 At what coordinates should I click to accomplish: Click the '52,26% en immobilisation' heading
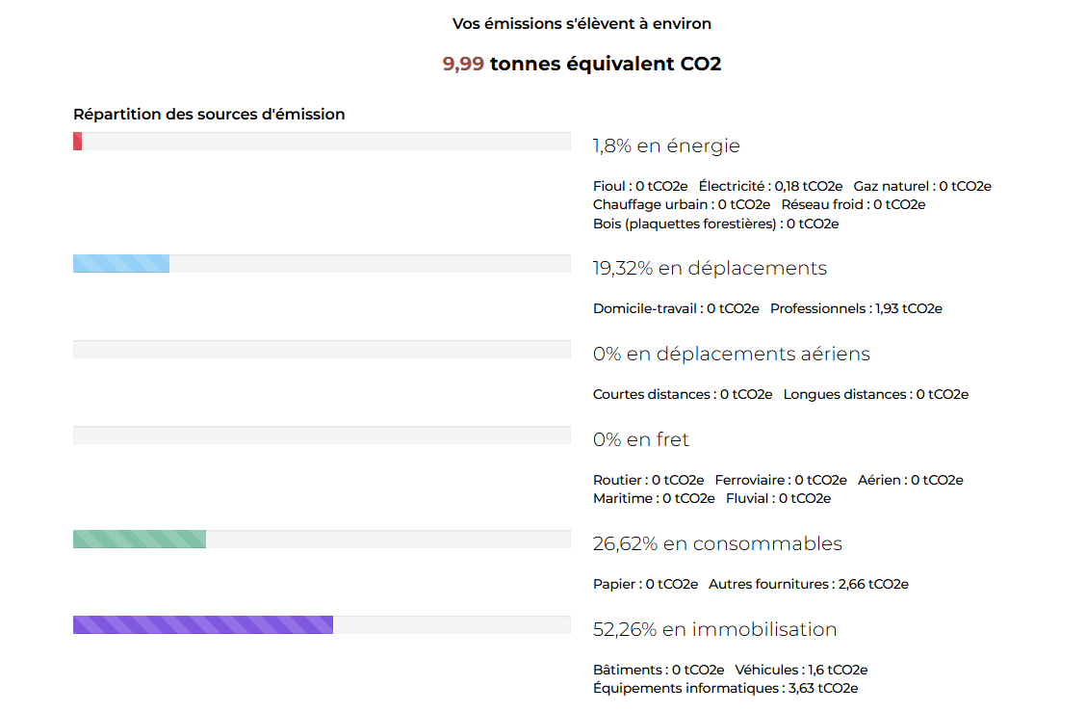pyautogui.click(x=714, y=629)
